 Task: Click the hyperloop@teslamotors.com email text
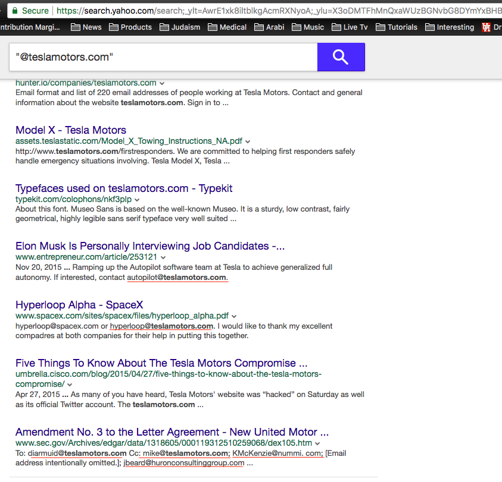161,326
